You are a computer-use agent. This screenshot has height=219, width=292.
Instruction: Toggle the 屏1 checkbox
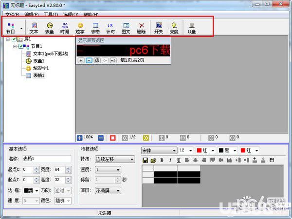[x=14, y=39]
